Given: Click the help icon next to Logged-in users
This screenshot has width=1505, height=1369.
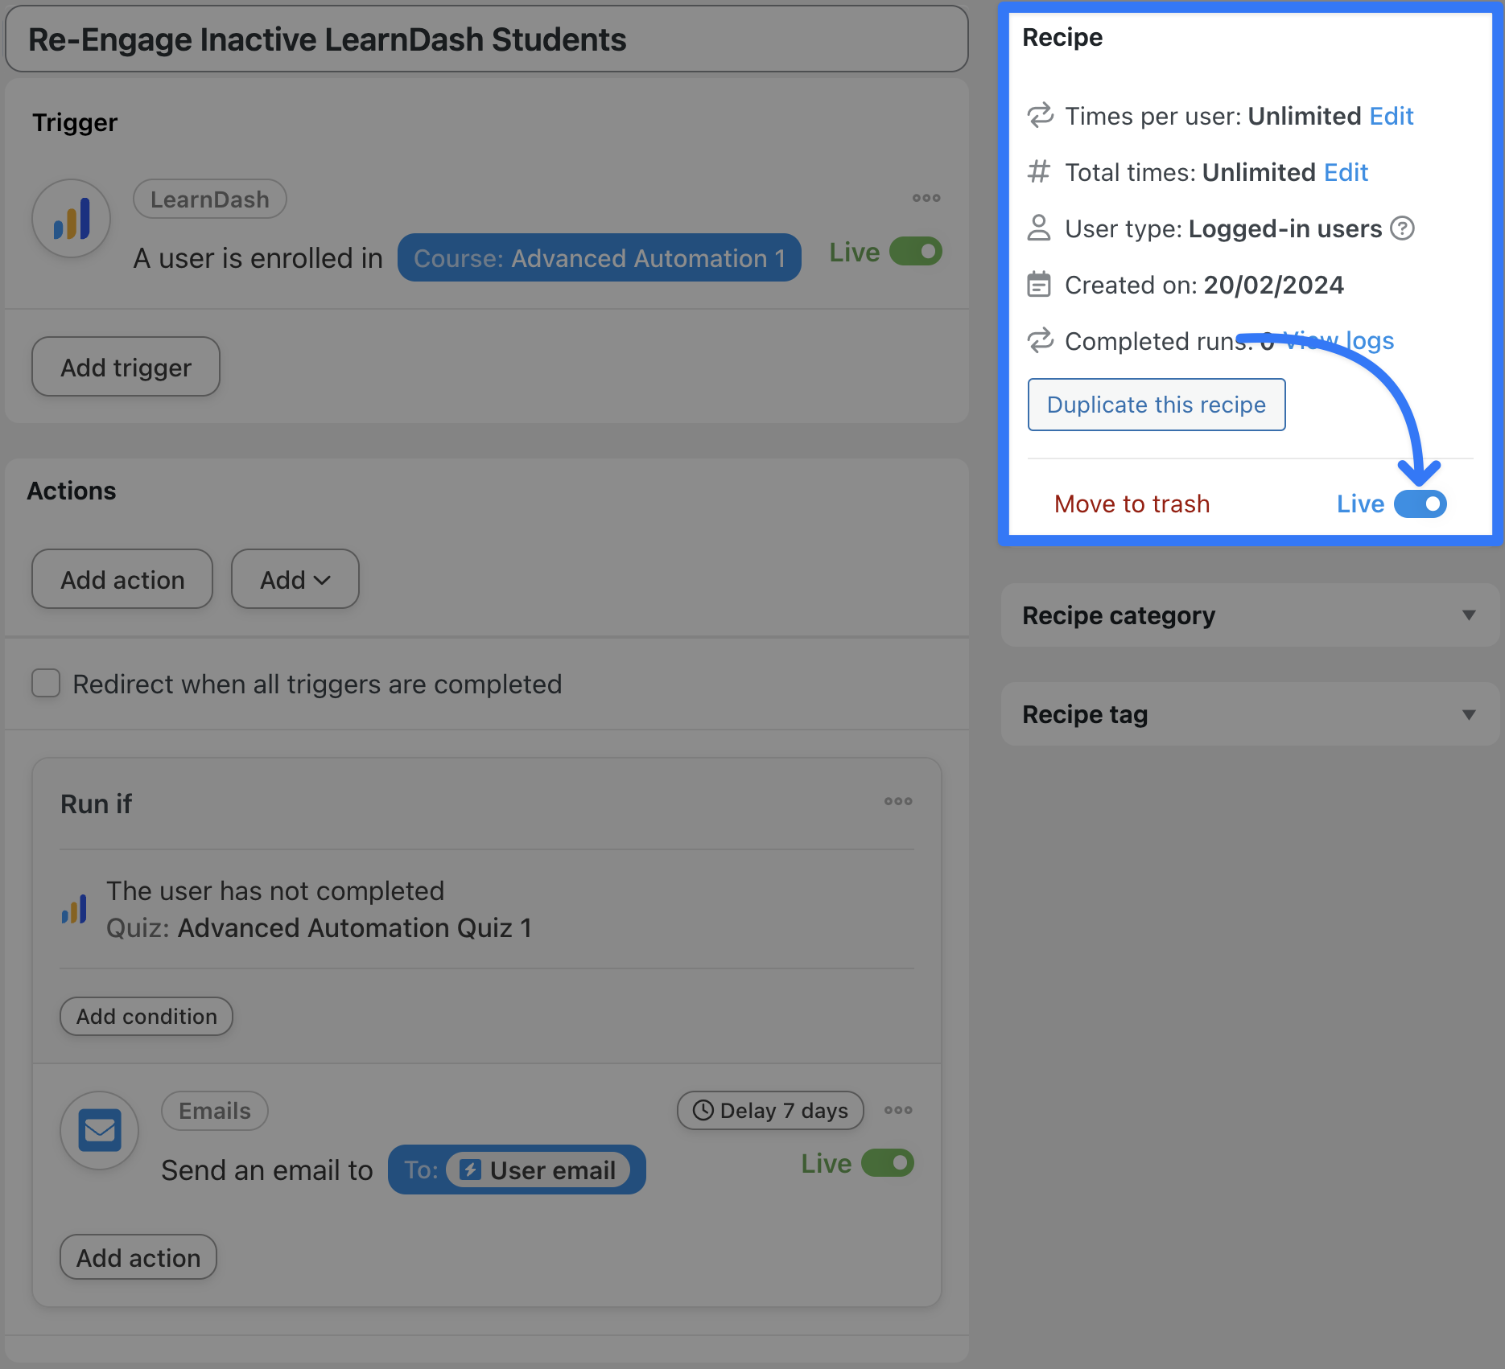Looking at the screenshot, I should tap(1403, 228).
